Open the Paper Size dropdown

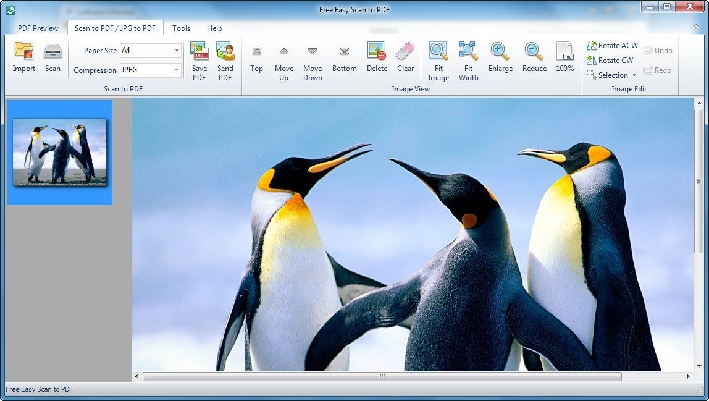pos(177,51)
